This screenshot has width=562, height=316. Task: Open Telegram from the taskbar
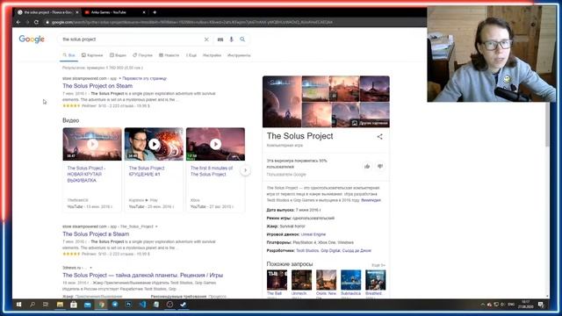coord(115,305)
